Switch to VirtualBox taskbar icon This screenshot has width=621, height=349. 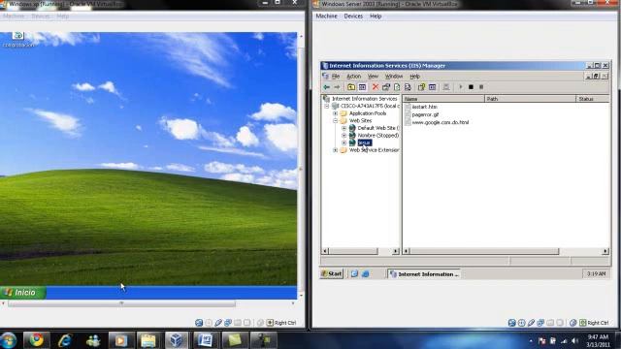click(x=177, y=340)
